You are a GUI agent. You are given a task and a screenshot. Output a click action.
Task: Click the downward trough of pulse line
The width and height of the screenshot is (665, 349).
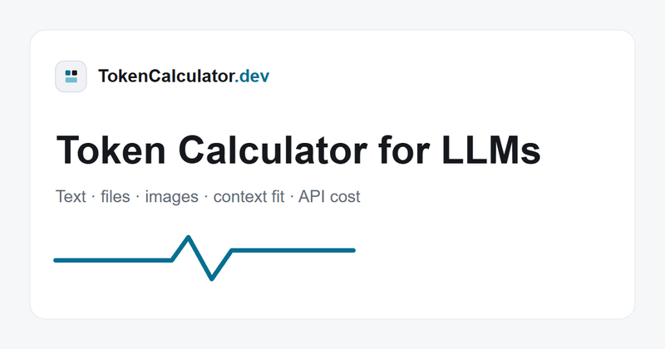click(x=212, y=278)
